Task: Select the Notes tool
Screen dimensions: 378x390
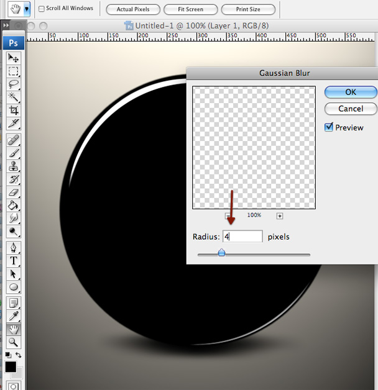Action: [x=13, y=303]
